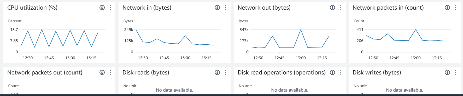Click info icon on Network packets in
Screen dimensions: 463x96
click(x=447, y=8)
